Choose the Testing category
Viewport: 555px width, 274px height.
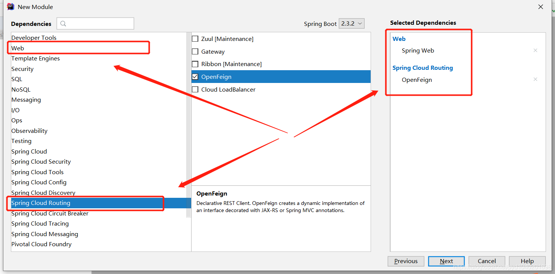[21, 141]
